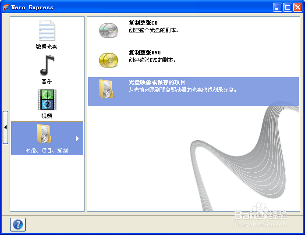Select the 数据光盘 category label
The image size is (305, 235).
pos(47,46)
